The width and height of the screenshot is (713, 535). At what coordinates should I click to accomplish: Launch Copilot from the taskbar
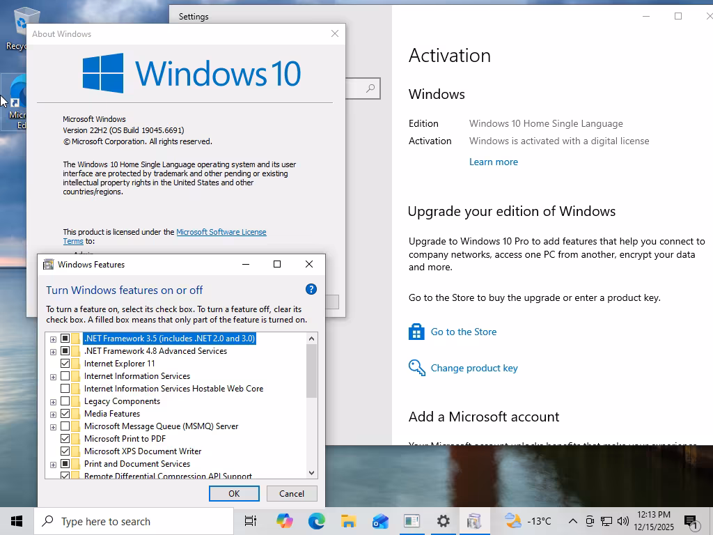(285, 521)
